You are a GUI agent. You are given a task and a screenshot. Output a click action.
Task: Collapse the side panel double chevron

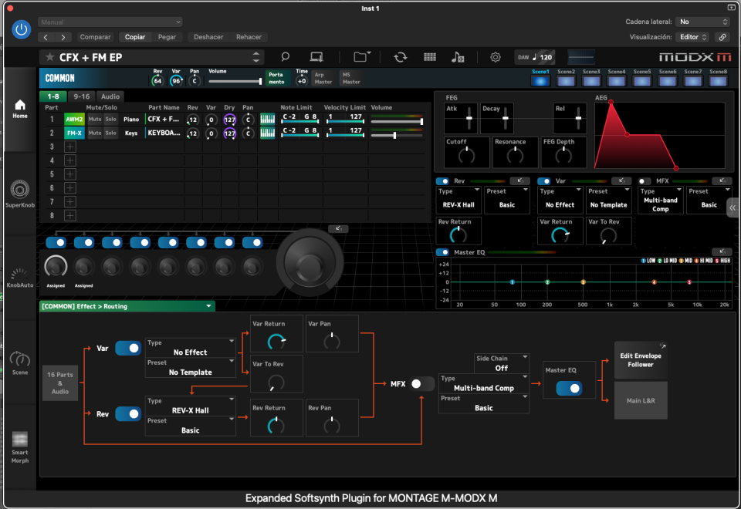coord(733,207)
